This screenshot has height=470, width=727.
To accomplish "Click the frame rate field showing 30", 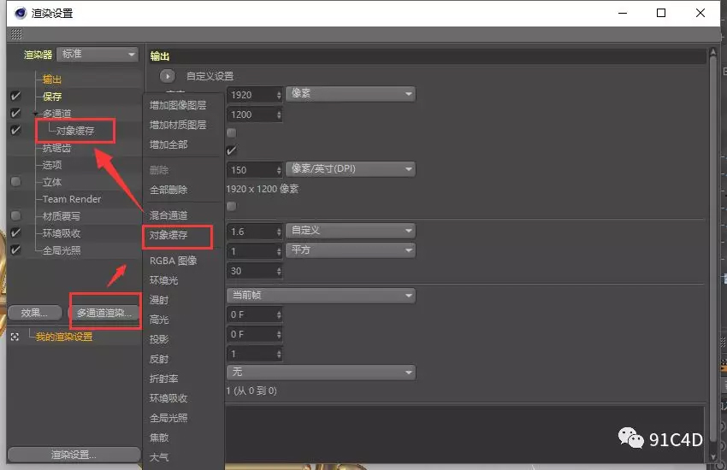I will (x=255, y=271).
